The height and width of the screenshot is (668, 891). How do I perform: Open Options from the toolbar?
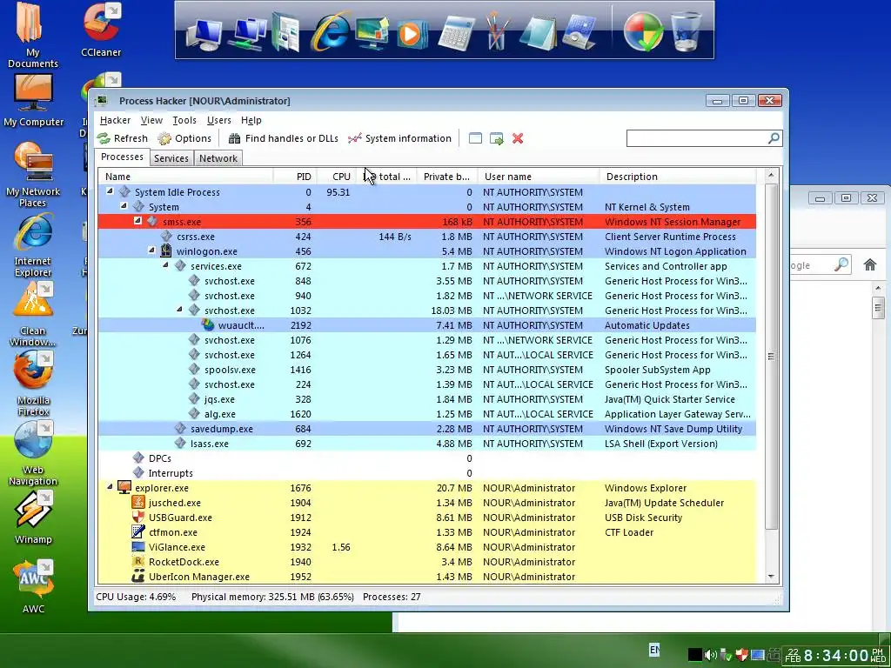tap(184, 138)
